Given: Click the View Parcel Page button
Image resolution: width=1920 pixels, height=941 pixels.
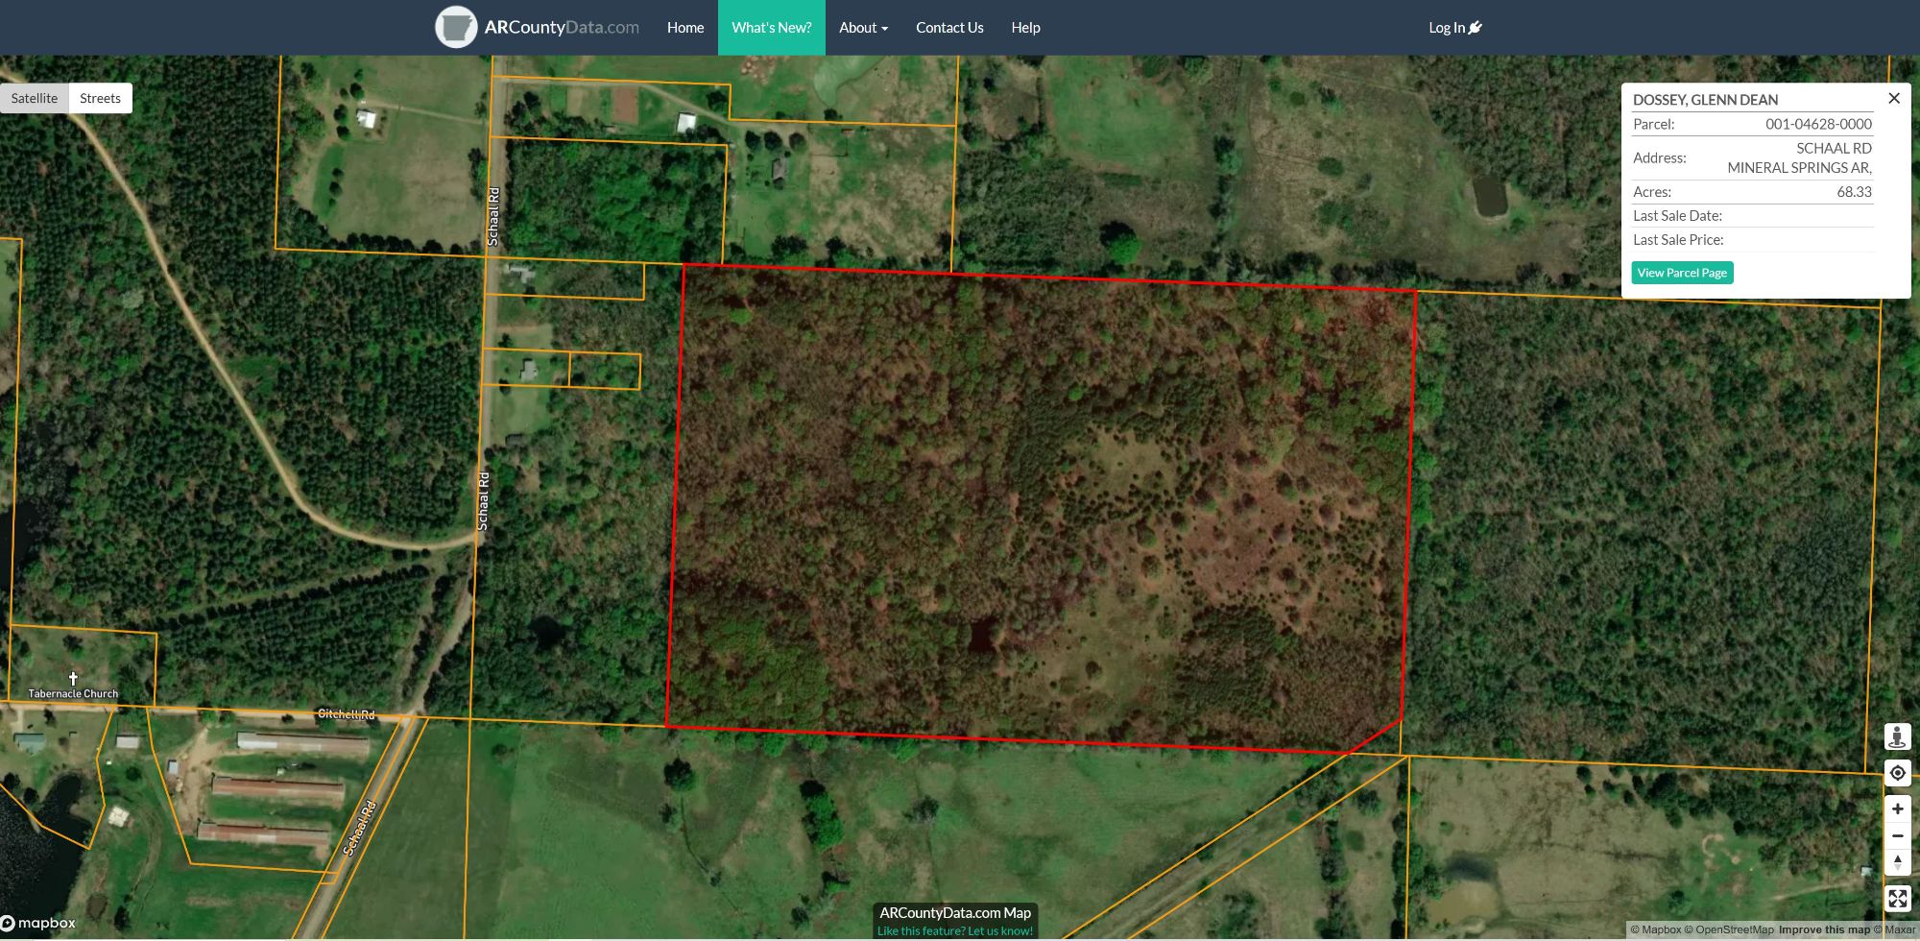Looking at the screenshot, I should pos(1681,272).
